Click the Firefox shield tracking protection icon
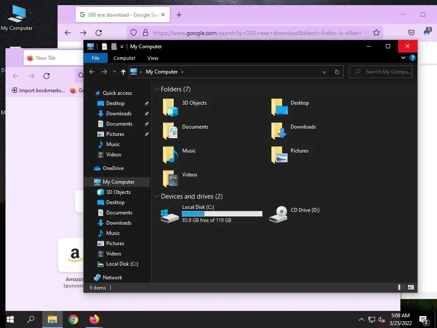The height and width of the screenshot is (328, 437). coord(134,32)
